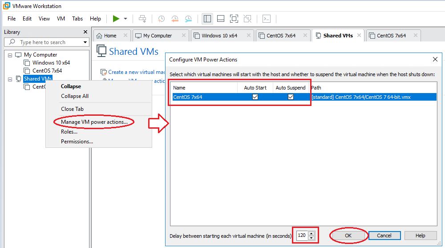The height and width of the screenshot is (248, 445).
Task: Close the Home tab
Action: coord(125,36)
